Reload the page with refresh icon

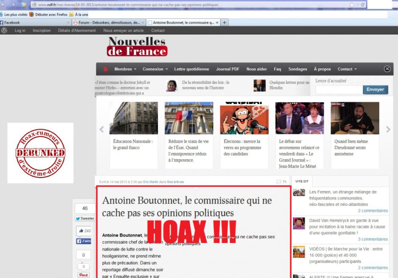[363, 4]
